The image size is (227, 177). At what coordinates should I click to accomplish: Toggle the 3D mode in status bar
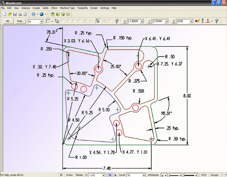point(61,175)
